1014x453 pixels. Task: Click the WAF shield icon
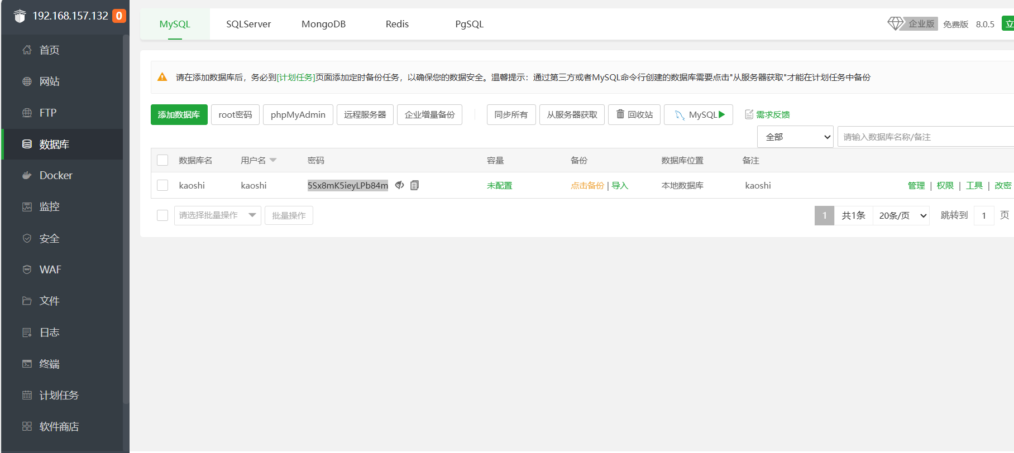pyautogui.click(x=27, y=269)
